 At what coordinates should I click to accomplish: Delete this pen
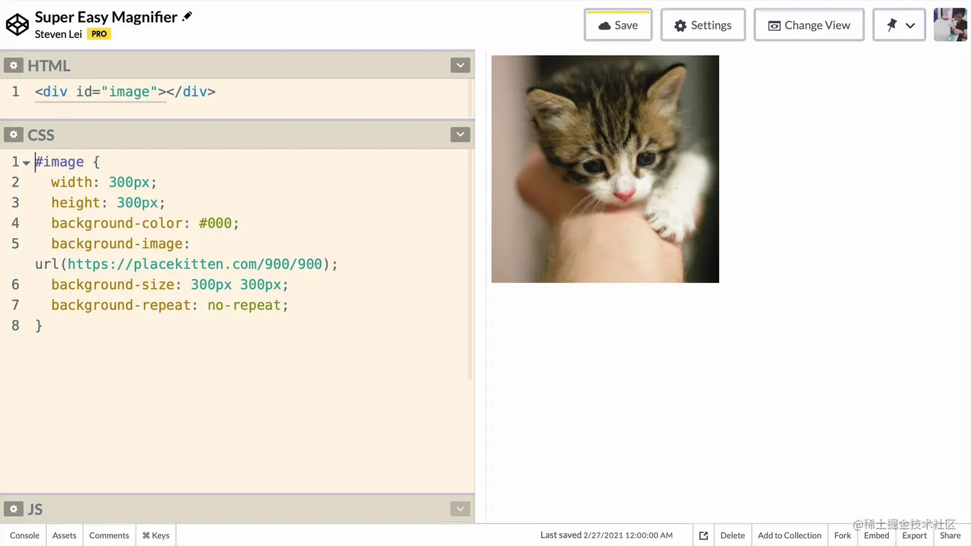732,535
